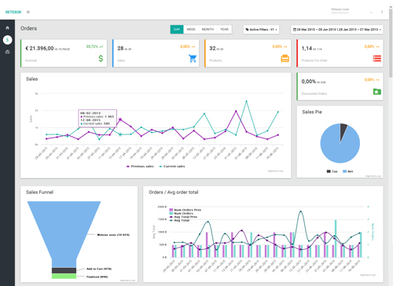Screen dimensions: 393x286
Task: Click the green star folder Discounted Orders icon
Action: (x=377, y=92)
